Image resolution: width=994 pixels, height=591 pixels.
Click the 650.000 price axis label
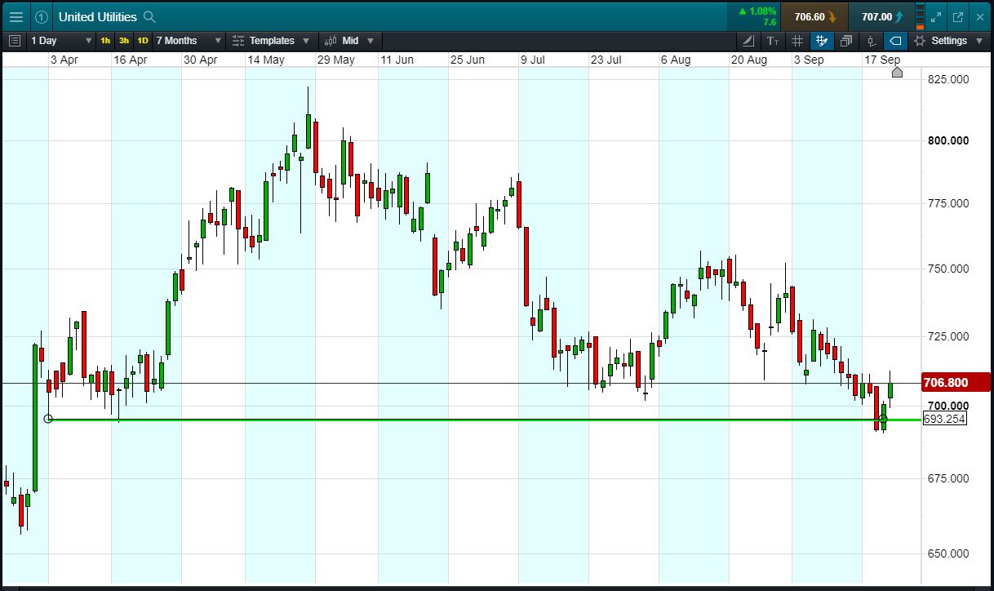click(948, 553)
